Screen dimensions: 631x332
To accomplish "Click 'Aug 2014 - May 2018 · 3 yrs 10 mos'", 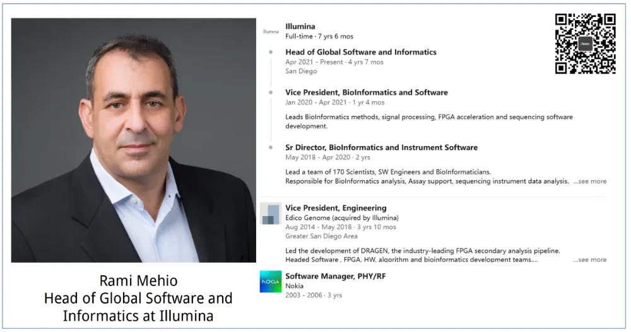I will tap(341, 227).
